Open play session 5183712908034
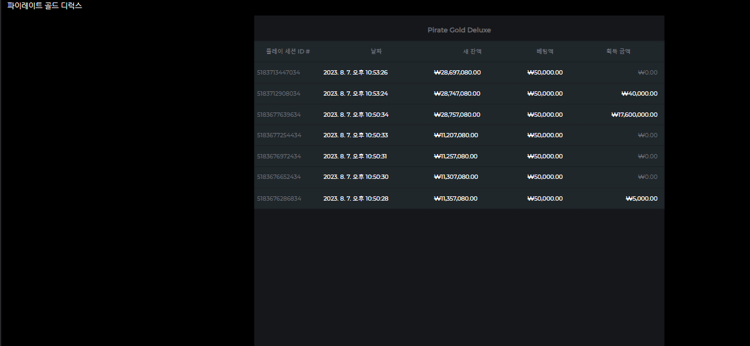This screenshot has height=346, width=750. click(278, 94)
